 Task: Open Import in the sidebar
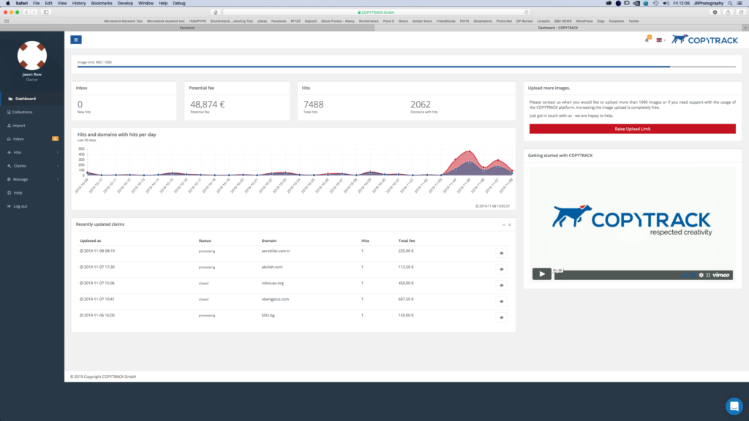(x=32, y=126)
